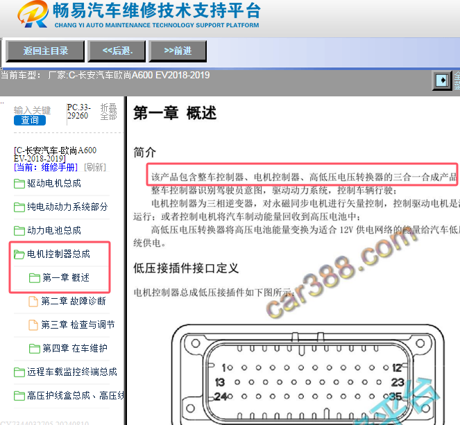Collapse the 电机控制器总成 tree item
This screenshot has width=460, height=425.
[58, 254]
